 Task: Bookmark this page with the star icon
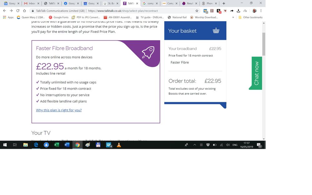(x=197, y=11)
